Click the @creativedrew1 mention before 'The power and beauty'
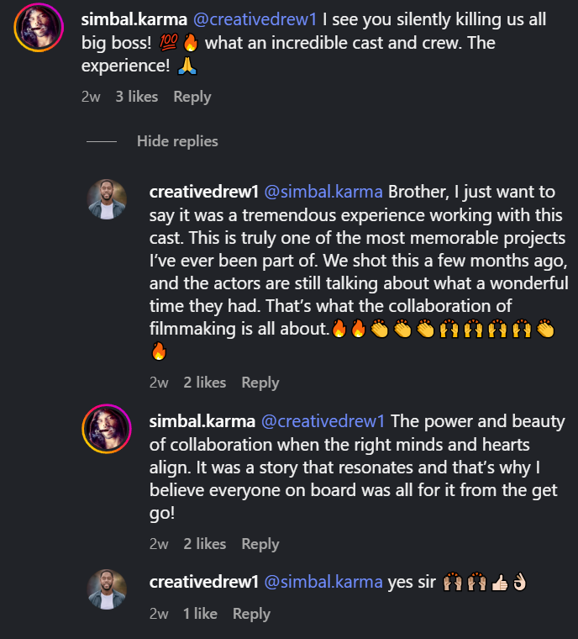The image size is (578, 639). pos(323,420)
